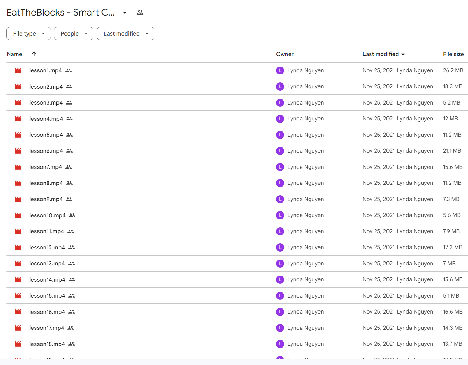This screenshot has height=365, width=468.
Task: Select the lesson9.mp4 file name
Action: [46, 199]
